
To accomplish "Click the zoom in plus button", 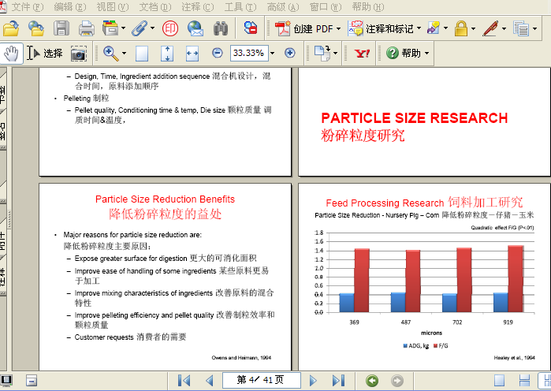I will tap(289, 54).
